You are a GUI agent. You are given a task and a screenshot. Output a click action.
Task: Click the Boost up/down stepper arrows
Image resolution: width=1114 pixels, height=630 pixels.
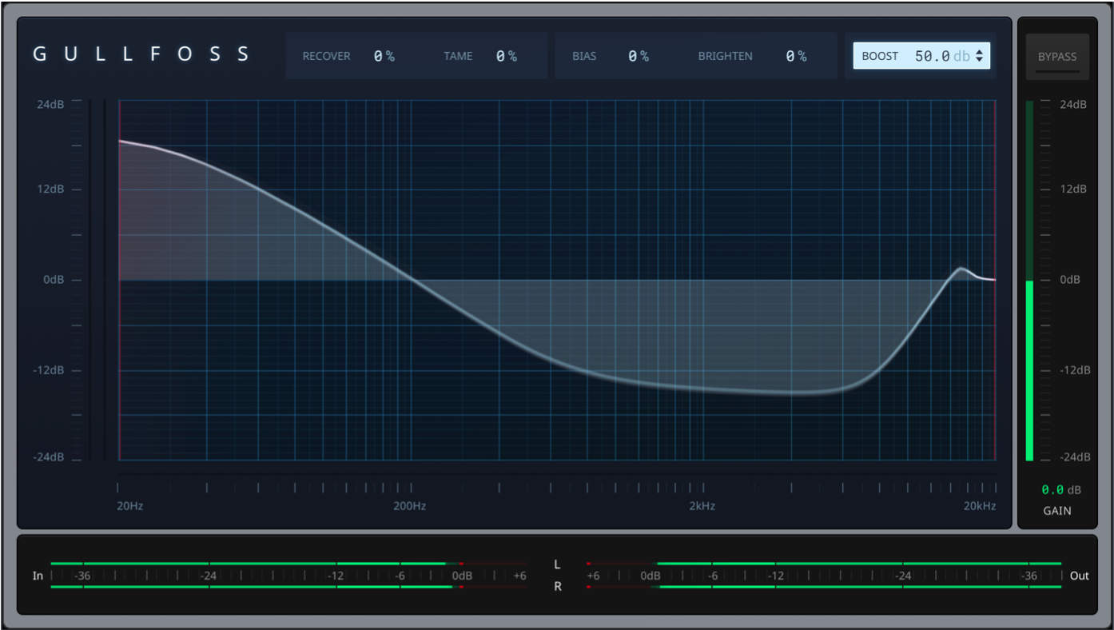pyautogui.click(x=980, y=57)
